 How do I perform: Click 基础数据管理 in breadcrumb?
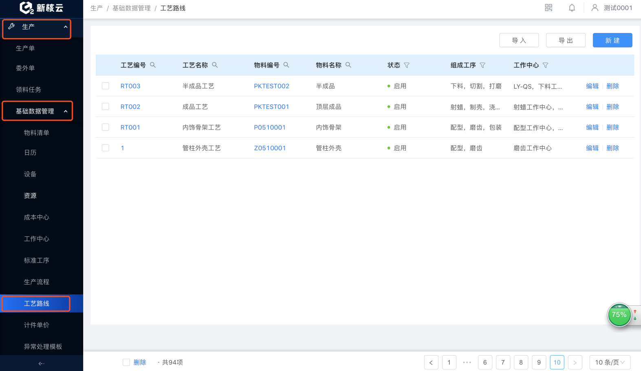point(132,8)
